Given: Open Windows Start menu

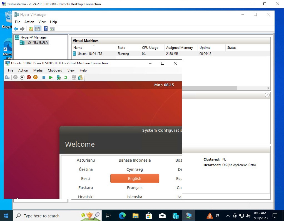Looking at the screenshot, I should tap(6, 216).
